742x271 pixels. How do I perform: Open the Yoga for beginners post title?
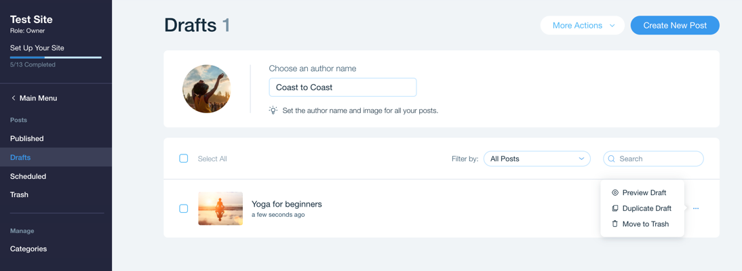click(x=287, y=205)
